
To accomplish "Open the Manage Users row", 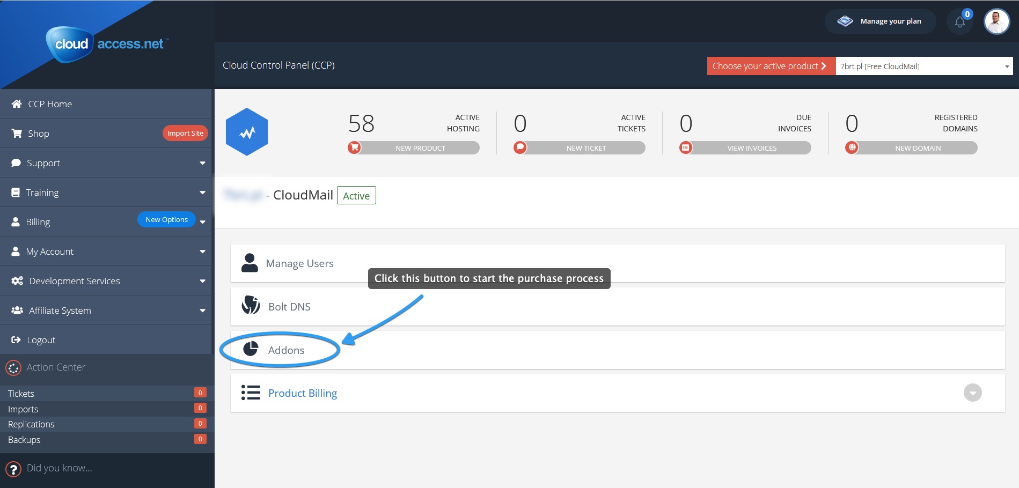I will (x=618, y=263).
